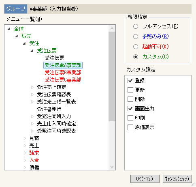Select 受注書発行 in the menu list

pos(49,109)
